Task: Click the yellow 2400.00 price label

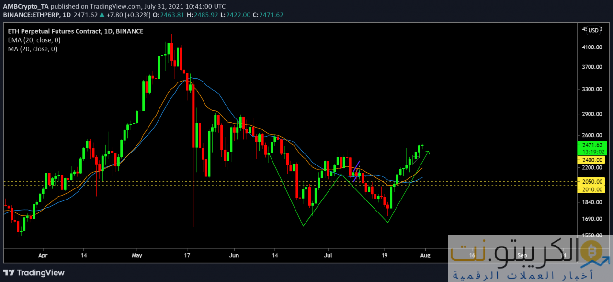Action: (x=591, y=160)
